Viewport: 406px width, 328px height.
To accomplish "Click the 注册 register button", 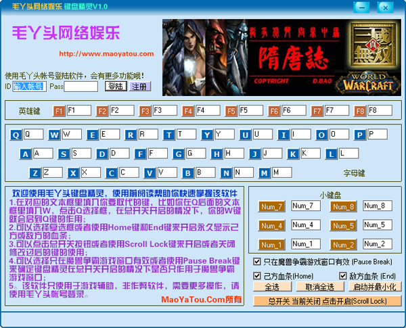I will (x=139, y=86).
